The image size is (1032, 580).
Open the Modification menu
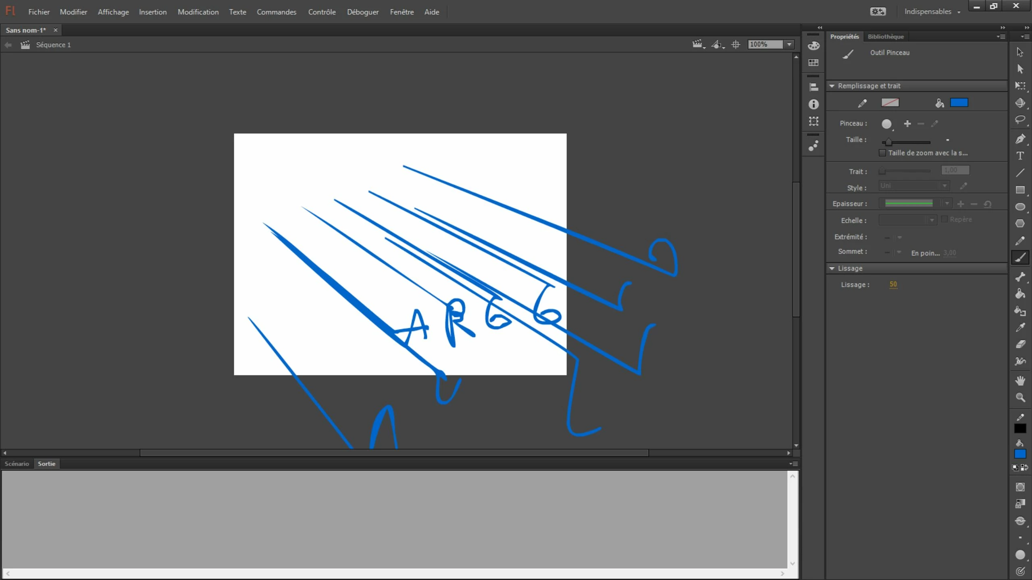(x=198, y=12)
